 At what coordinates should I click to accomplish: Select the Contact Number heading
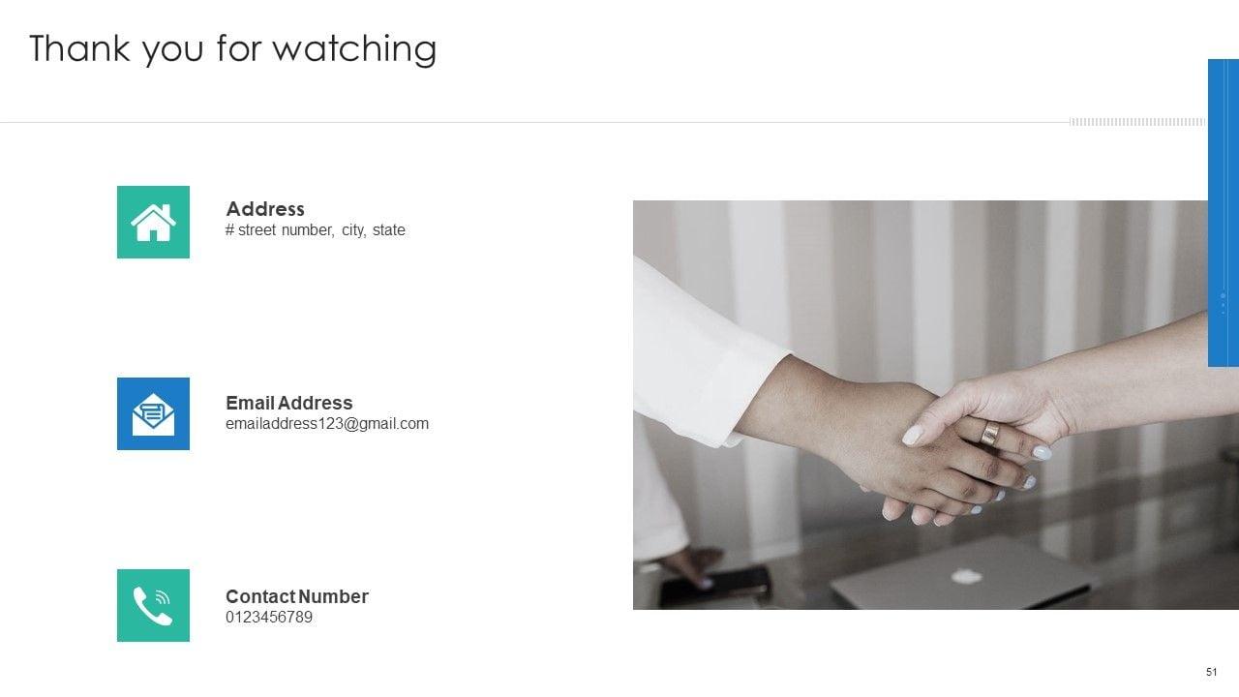click(297, 596)
